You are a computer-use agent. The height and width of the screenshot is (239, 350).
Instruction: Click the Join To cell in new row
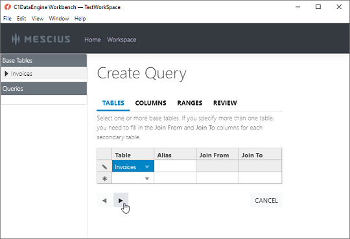260,177
